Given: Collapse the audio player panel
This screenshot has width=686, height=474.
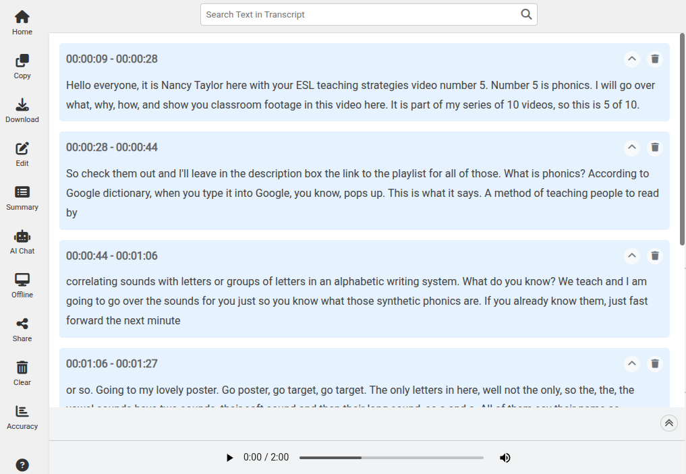Looking at the screenshot, I should point(668,423).
